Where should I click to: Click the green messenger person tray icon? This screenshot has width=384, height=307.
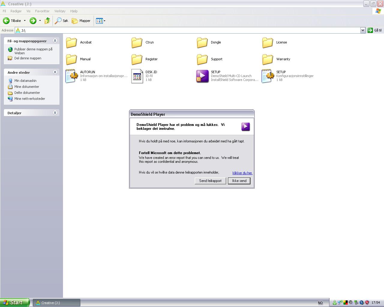pyautogui.click(x=334, y=303)
